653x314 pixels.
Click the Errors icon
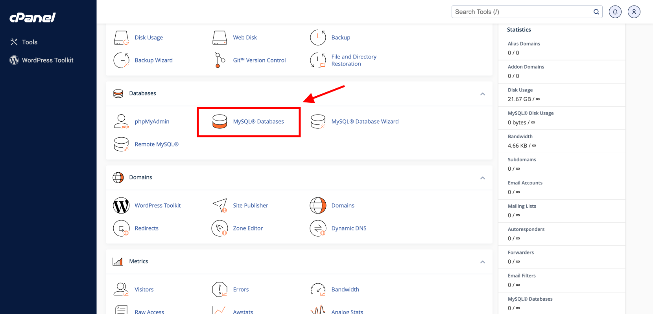[x=220, y=290]
